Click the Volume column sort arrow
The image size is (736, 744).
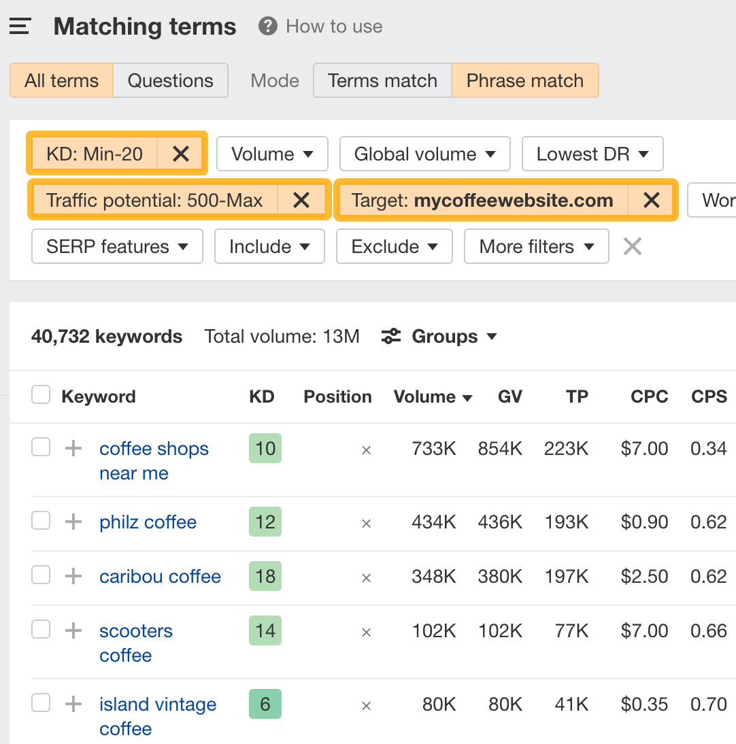pos(469,396)
